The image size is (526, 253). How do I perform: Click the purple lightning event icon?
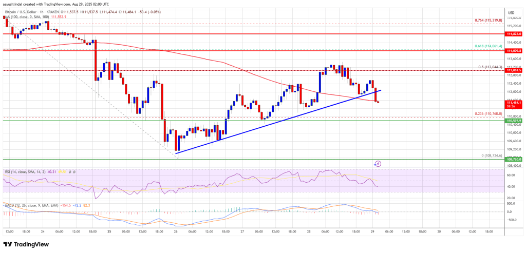[x=378, y=164]
